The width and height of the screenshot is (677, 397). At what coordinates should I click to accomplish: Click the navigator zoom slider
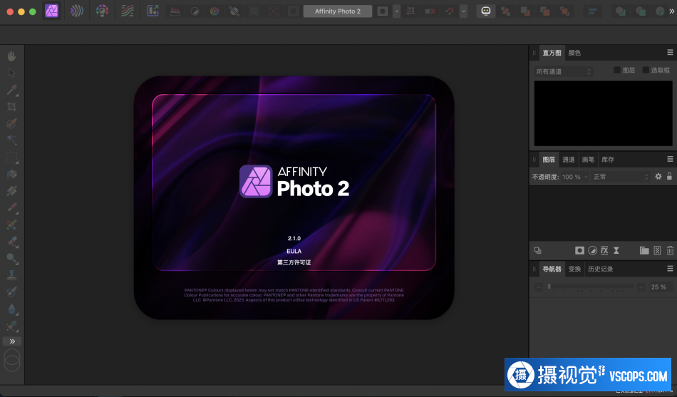pyautogui.click(x=590, y=287)
